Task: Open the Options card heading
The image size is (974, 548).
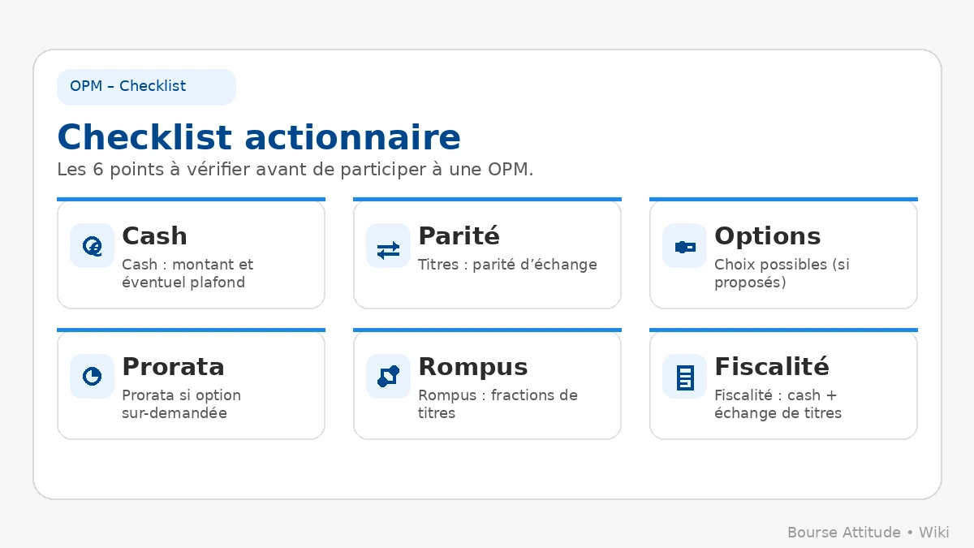Action: [767, 236]
